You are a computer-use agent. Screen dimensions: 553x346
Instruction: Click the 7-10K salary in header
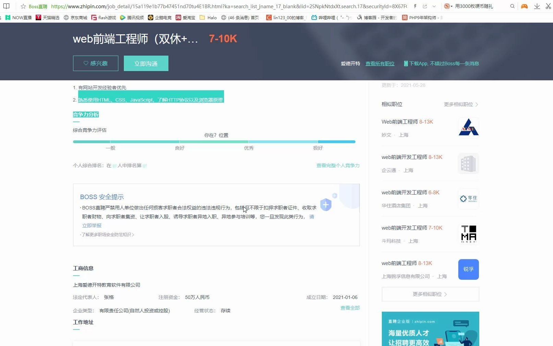pos(223,39)
